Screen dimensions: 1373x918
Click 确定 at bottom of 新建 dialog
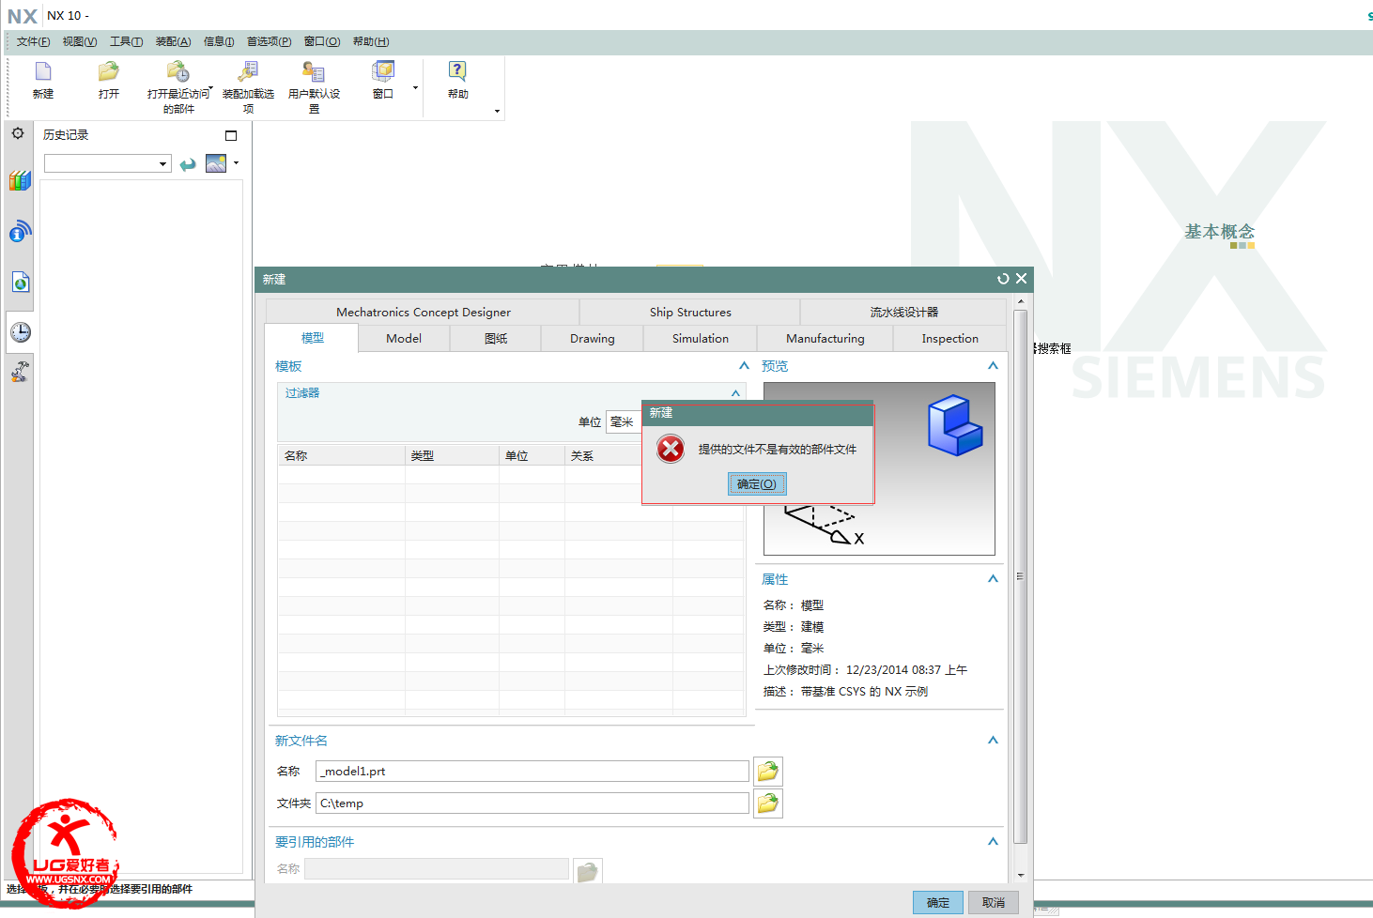[x=938, y=902]
